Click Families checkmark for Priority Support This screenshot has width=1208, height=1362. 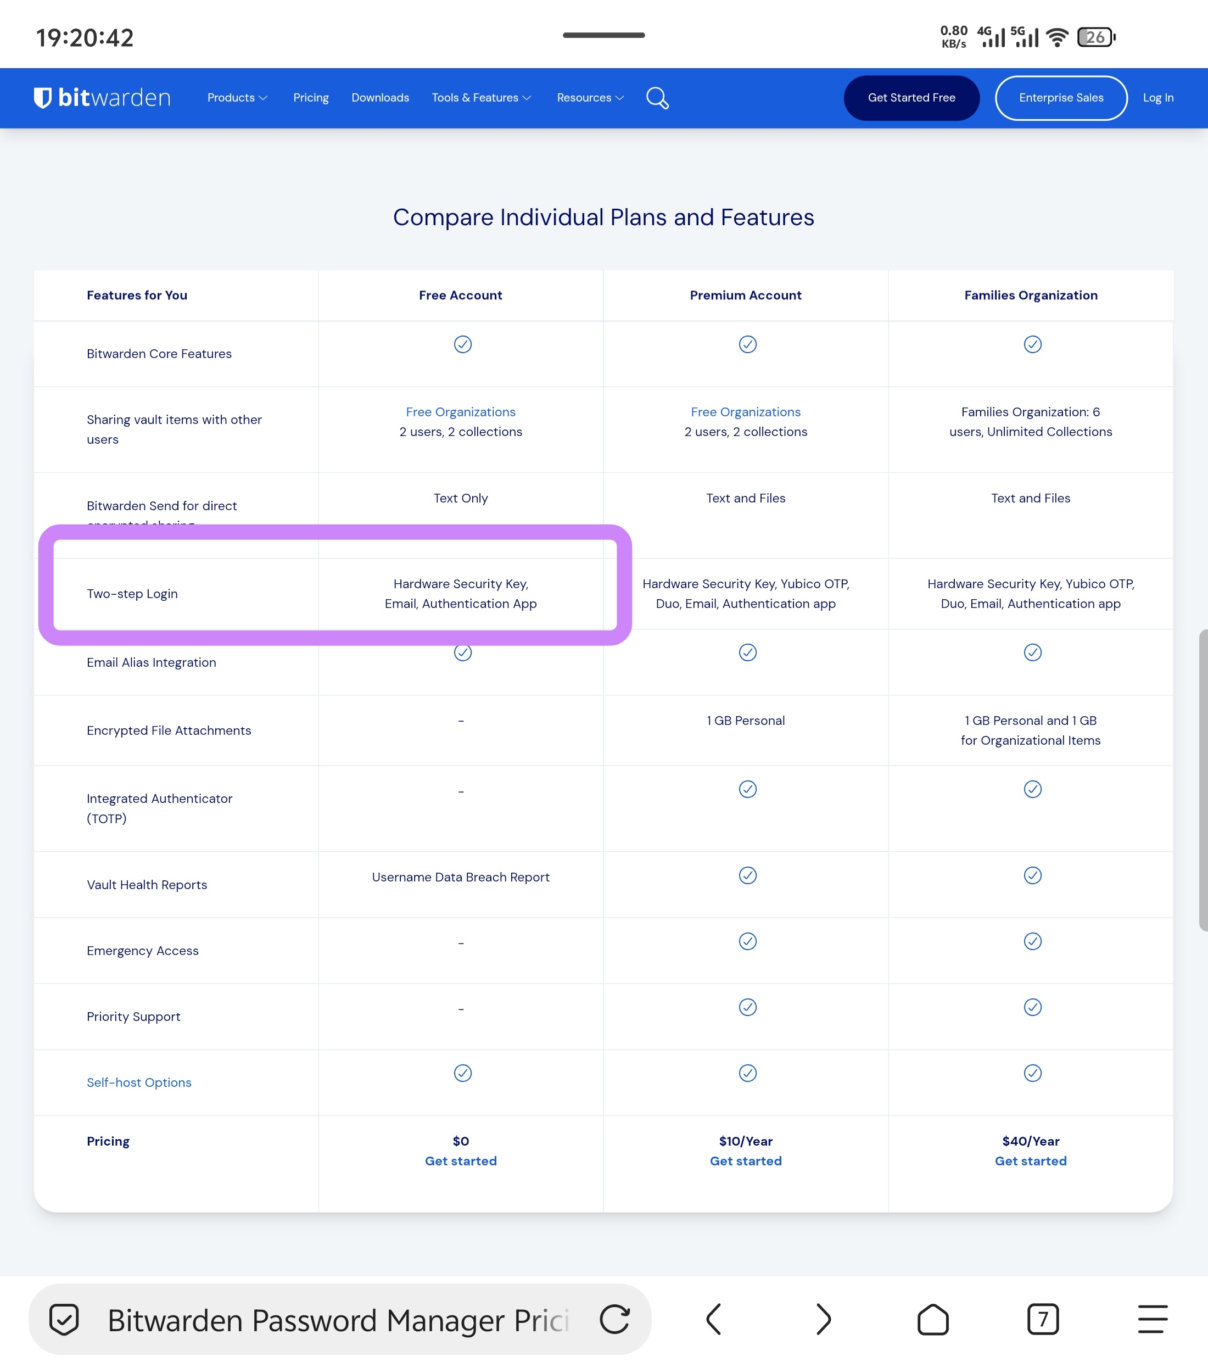click(x=1033, y=1008)
